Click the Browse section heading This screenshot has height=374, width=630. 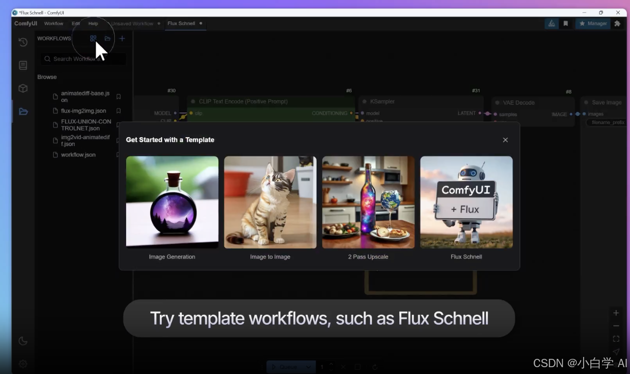pyautogui.click(x=47, y=77)
